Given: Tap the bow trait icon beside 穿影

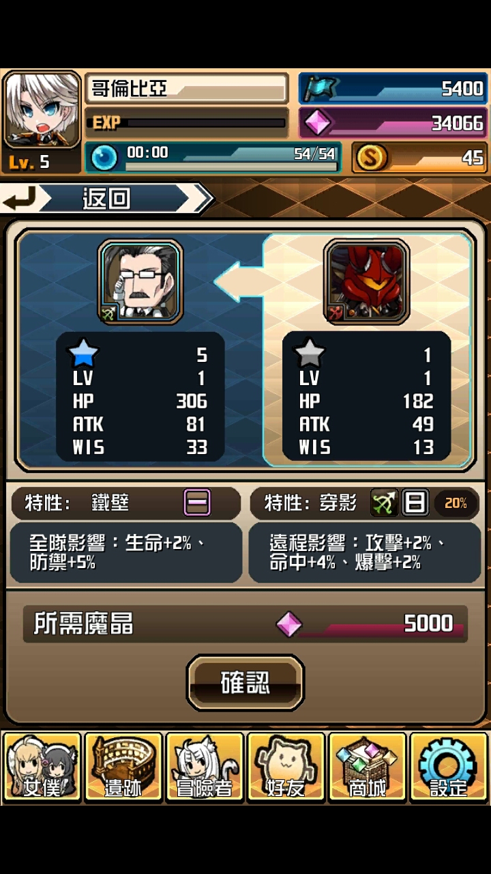Looking at the screenshot, I should 385,504.
